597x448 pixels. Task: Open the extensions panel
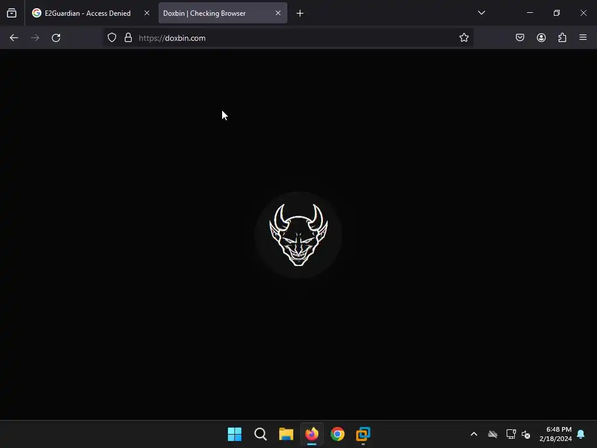coord(562,38)
